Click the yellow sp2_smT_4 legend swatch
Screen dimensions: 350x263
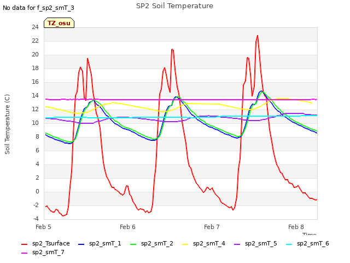[185, 244]
